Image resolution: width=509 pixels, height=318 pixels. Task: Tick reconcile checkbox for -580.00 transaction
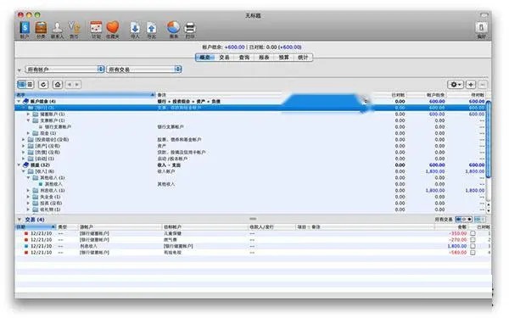coord(473,253)
